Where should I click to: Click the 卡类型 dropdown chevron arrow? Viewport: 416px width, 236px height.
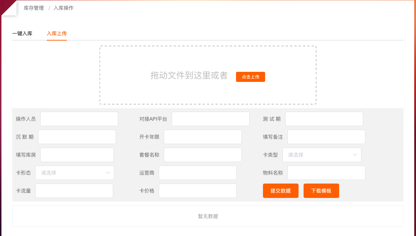click(x=355, y=155)
